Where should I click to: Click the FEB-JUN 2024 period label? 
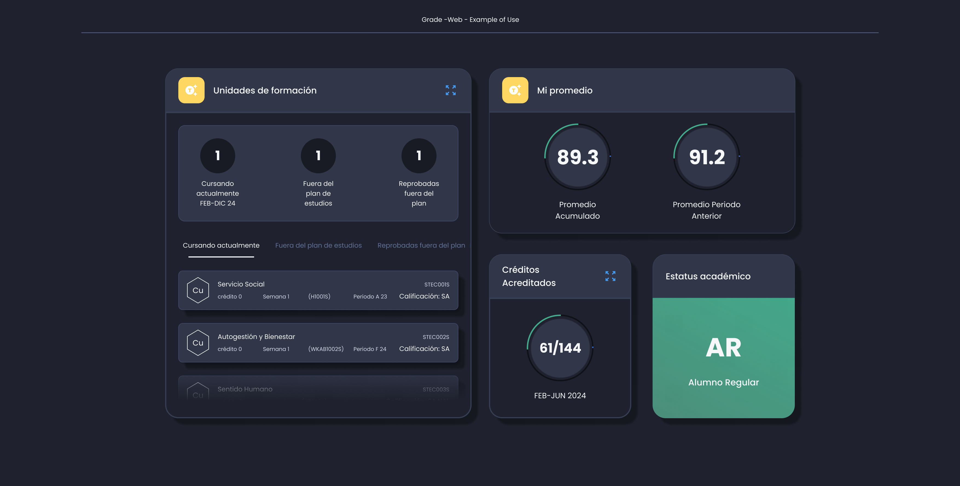click(560, 396)
